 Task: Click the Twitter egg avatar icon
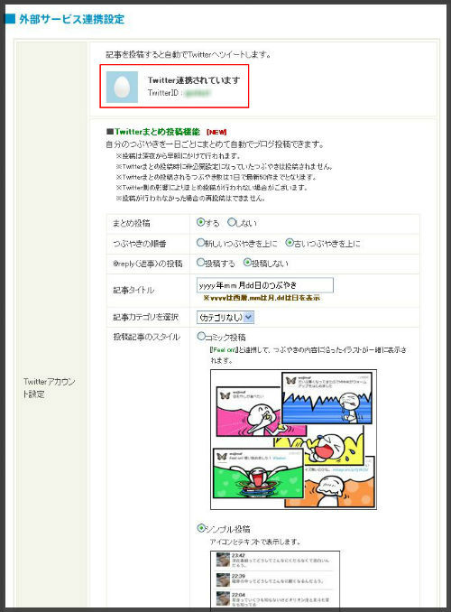click(122, 87)
